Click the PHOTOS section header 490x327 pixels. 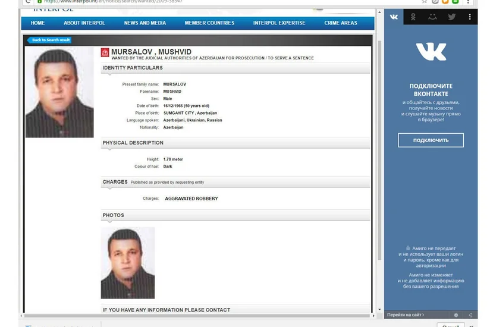(235, 215)
